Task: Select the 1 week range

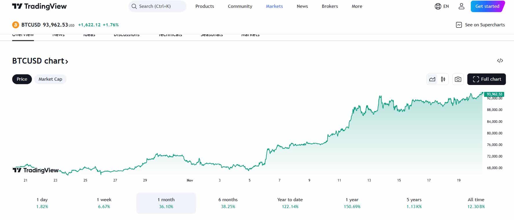Action: [104, 203]
